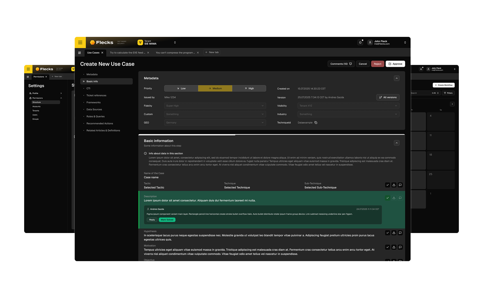Screen dimensions: 483x298
Task: Tick the checkmark on Description row
Action: (x=388, y=198)
